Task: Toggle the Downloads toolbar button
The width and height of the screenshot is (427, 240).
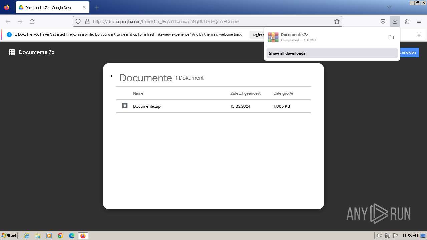Action: click(395, 21)
